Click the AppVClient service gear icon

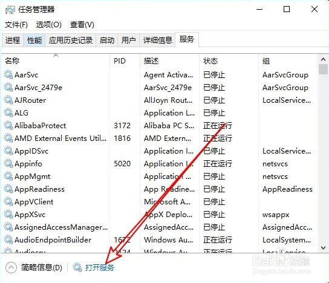(8, 202)
